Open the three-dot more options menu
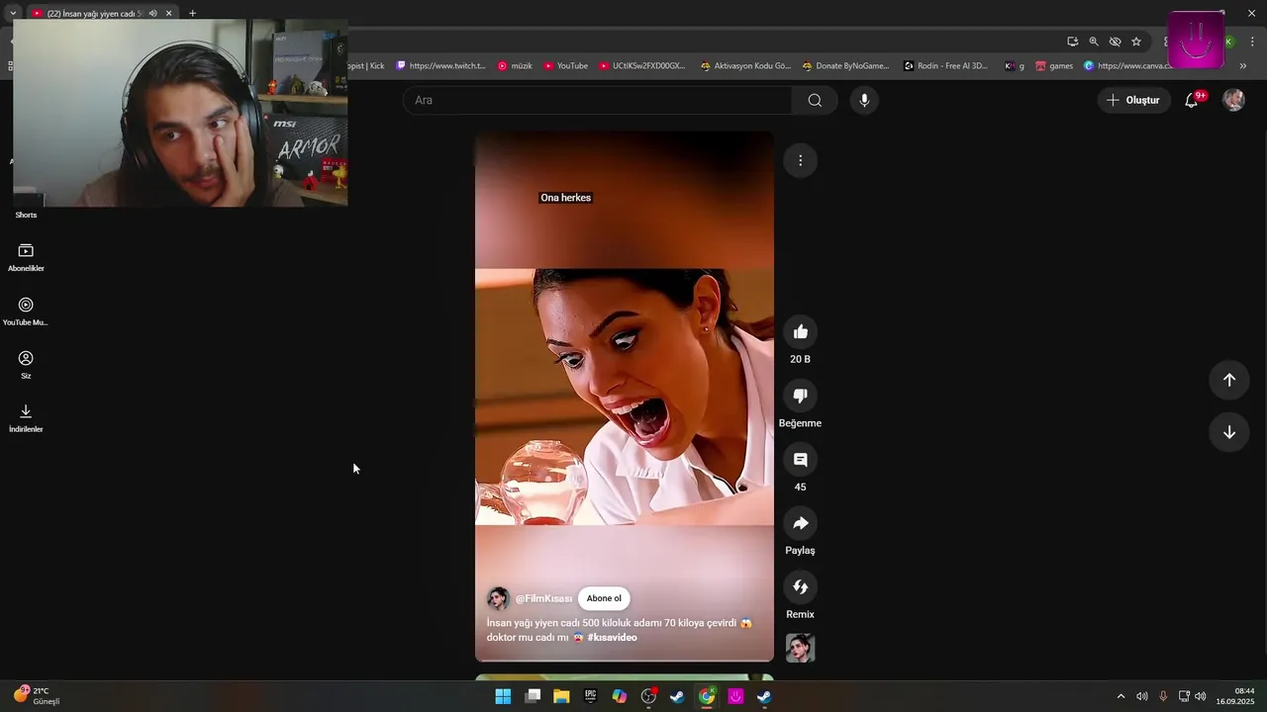 (801, 160)
